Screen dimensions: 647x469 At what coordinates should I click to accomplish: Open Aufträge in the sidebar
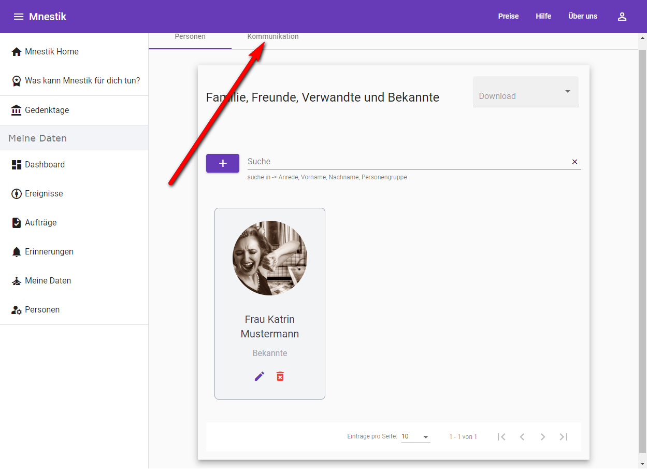point(41,223)
